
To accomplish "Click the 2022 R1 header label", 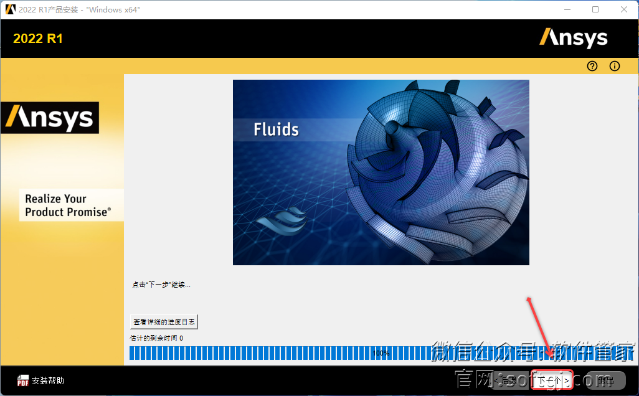I will [38, 39].
